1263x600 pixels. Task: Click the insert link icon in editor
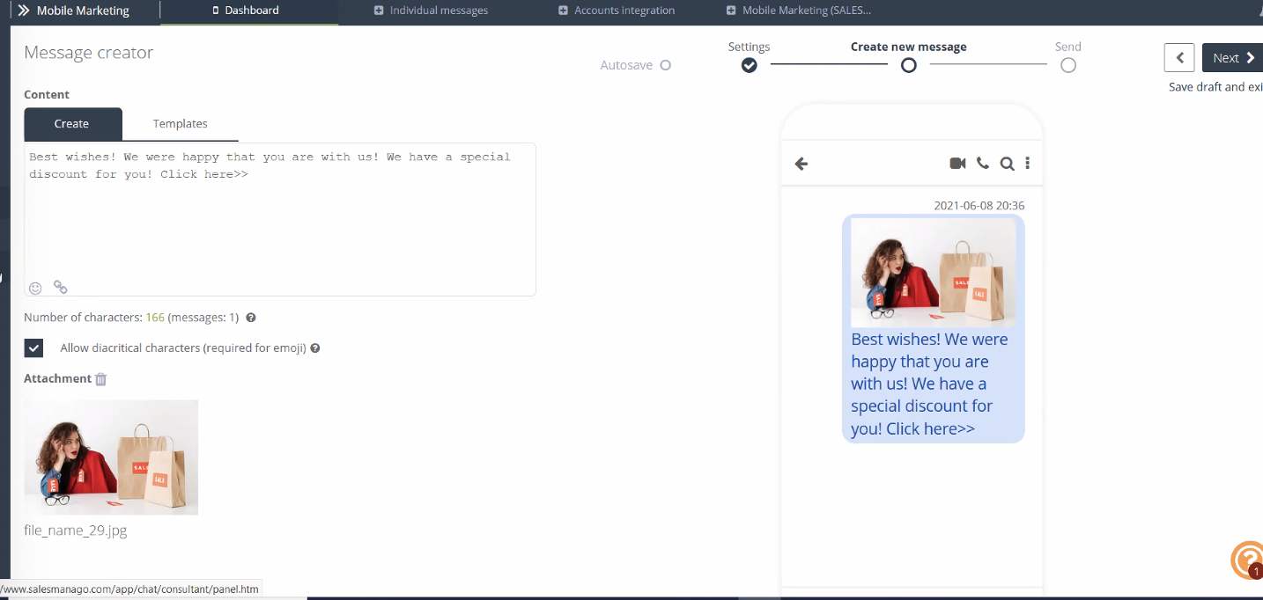60,287
